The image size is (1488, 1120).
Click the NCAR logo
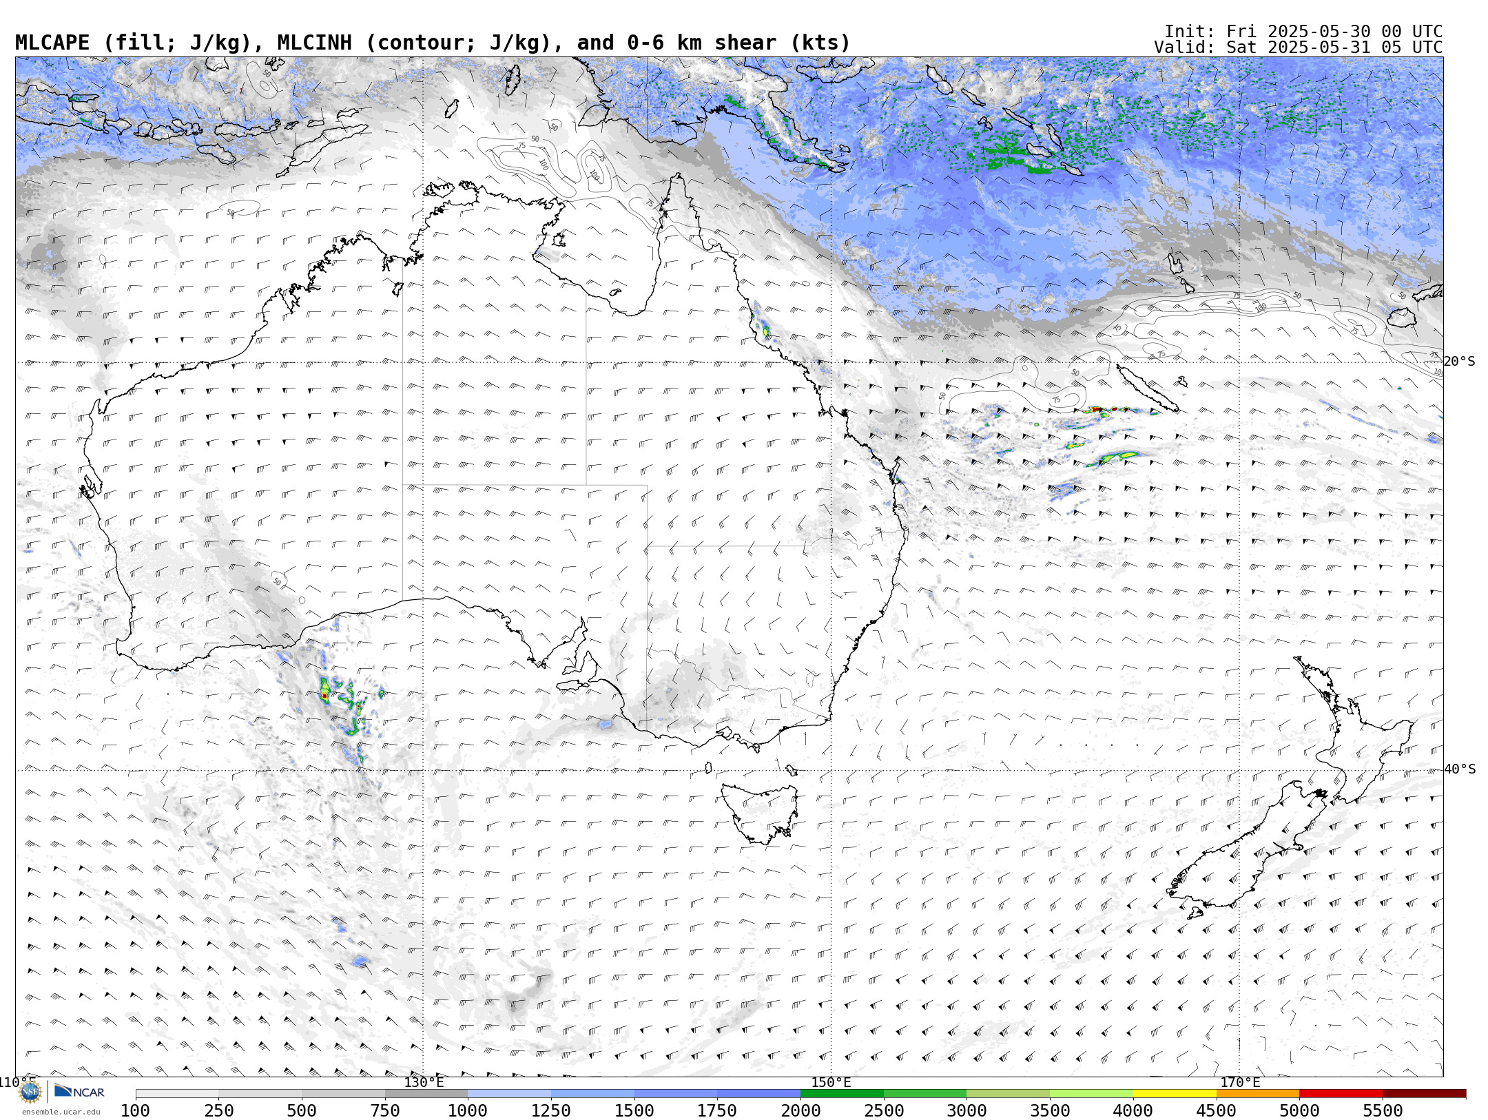tap(79, 1091)
